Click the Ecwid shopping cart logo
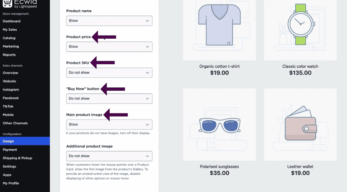 click(7, 3)
